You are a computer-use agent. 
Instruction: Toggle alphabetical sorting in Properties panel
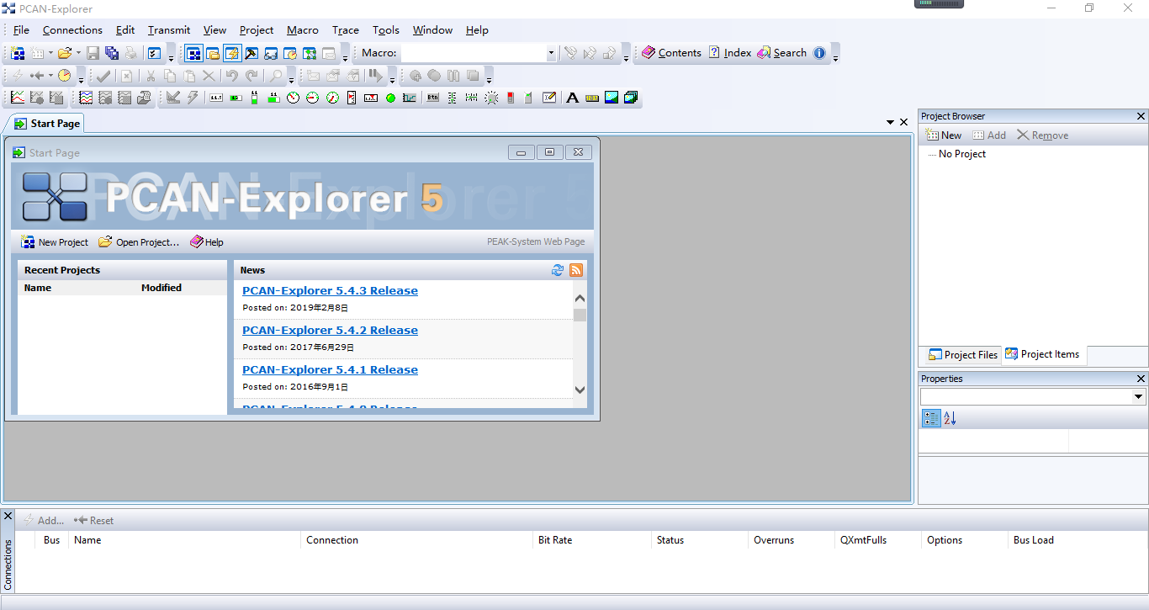tap(950, 418)
